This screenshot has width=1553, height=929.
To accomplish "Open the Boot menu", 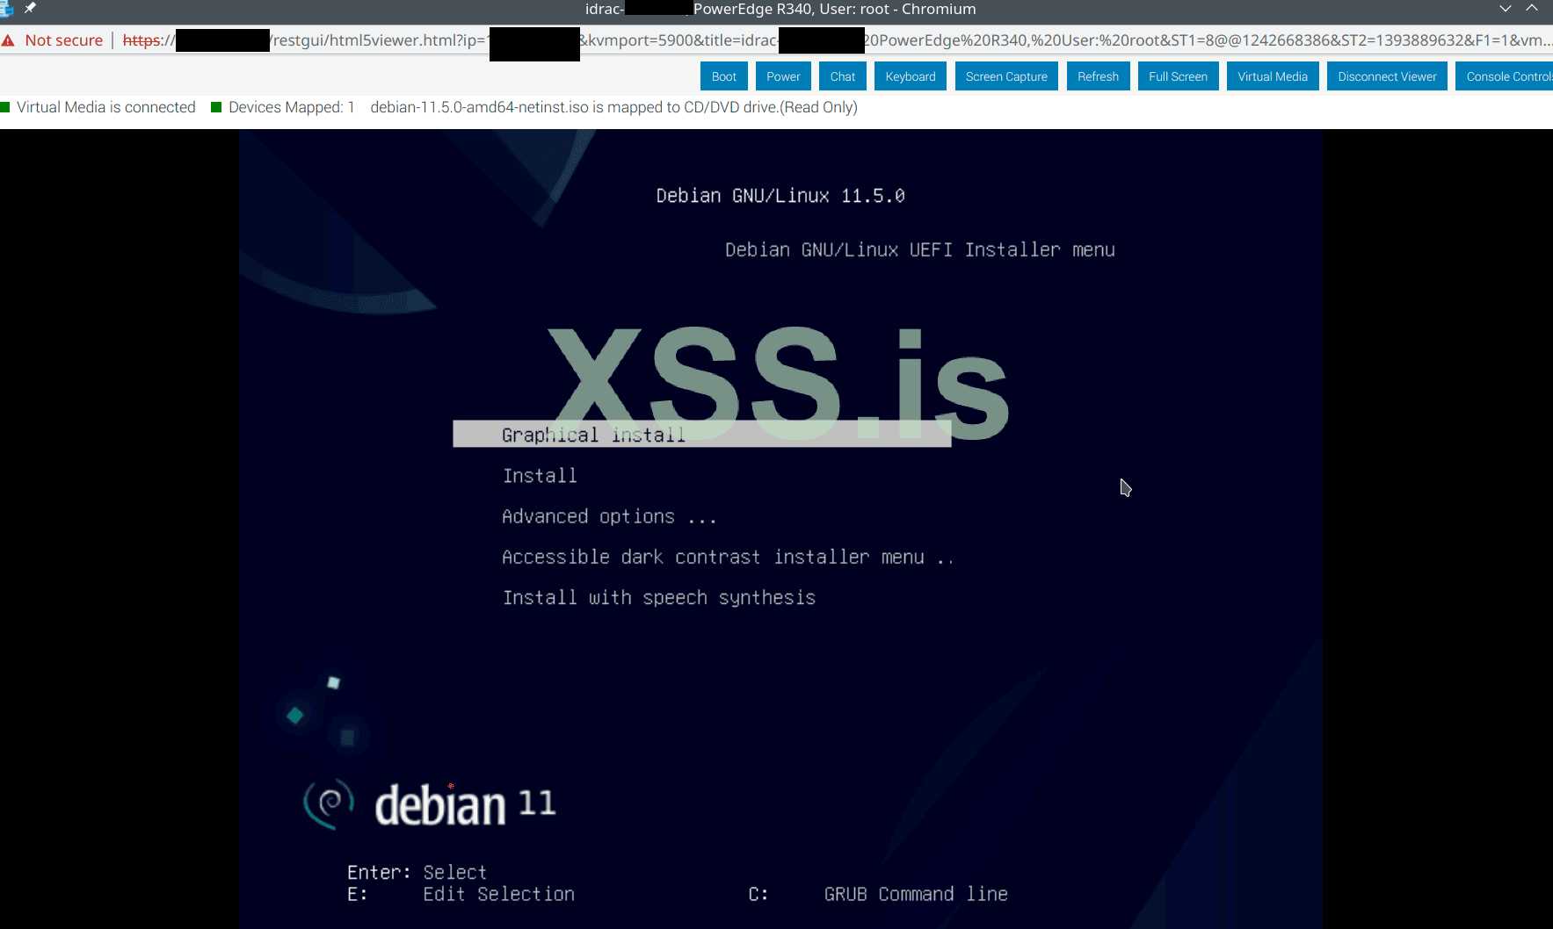I will coord(723,76).
